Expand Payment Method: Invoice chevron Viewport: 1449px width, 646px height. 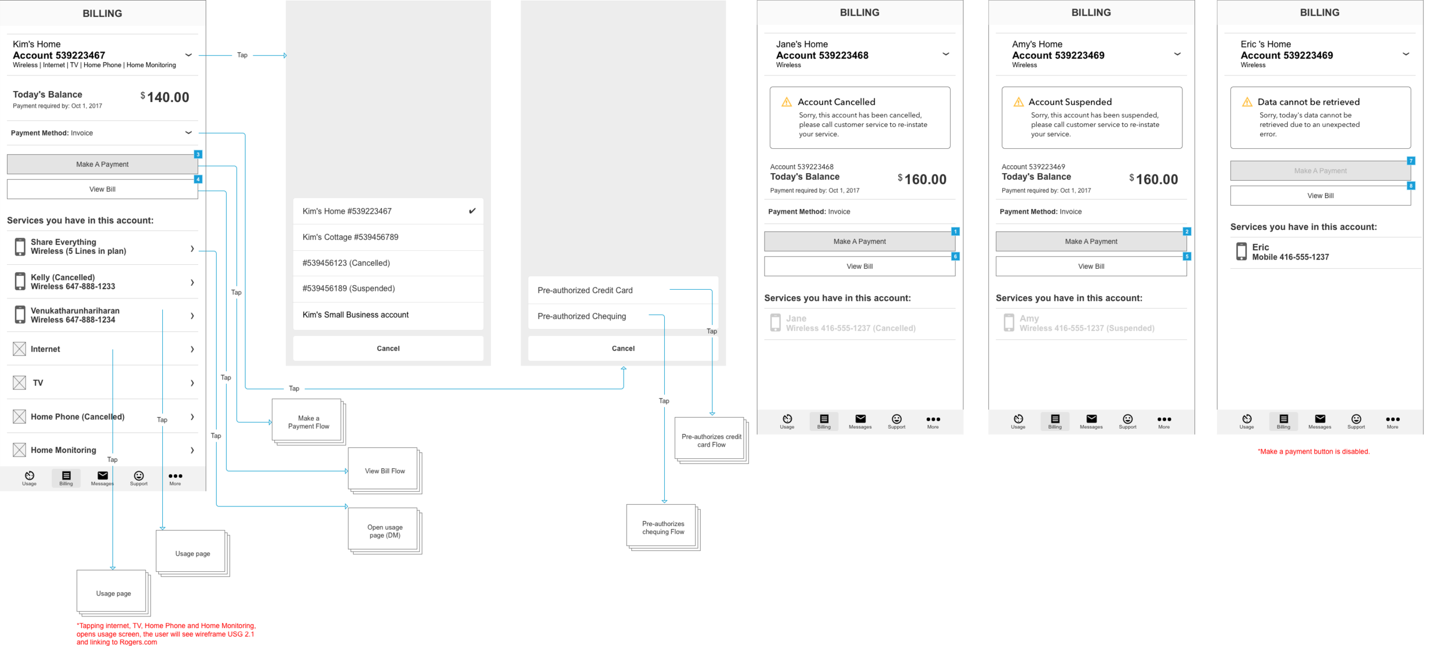coord(188,133)
